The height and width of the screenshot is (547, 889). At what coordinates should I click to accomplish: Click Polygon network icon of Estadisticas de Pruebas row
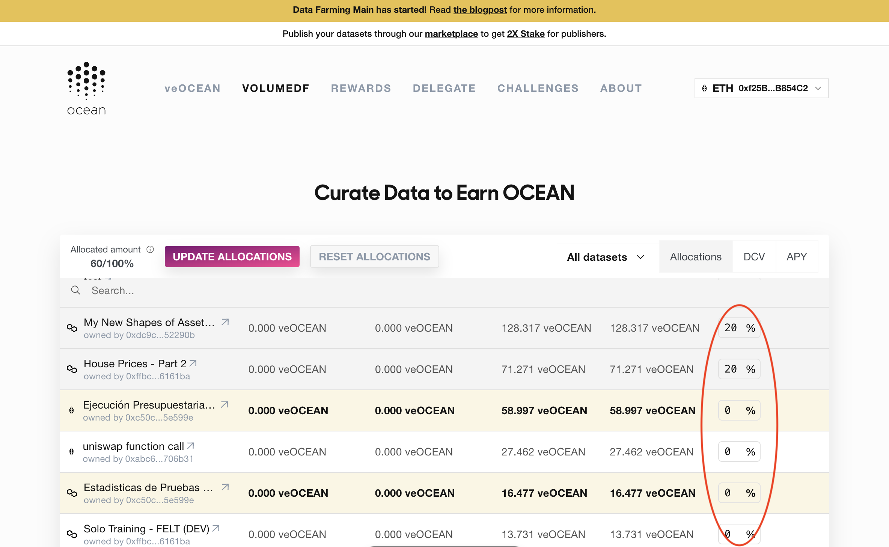[x=72, y=493]
